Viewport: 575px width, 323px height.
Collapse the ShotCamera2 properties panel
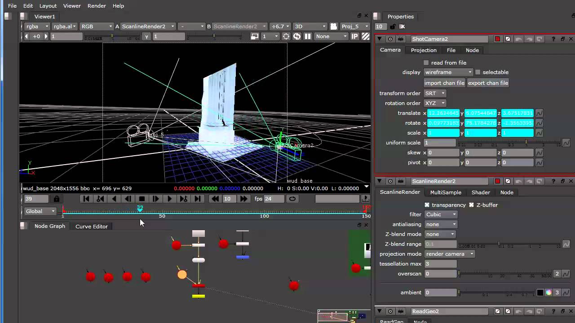coord(380,39)
